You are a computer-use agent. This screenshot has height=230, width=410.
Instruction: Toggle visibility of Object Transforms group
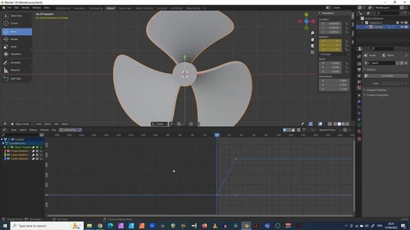click(12, 147)
